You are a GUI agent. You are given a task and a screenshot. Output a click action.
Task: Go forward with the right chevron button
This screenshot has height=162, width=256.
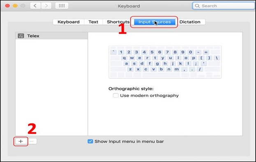coord(46,6)
